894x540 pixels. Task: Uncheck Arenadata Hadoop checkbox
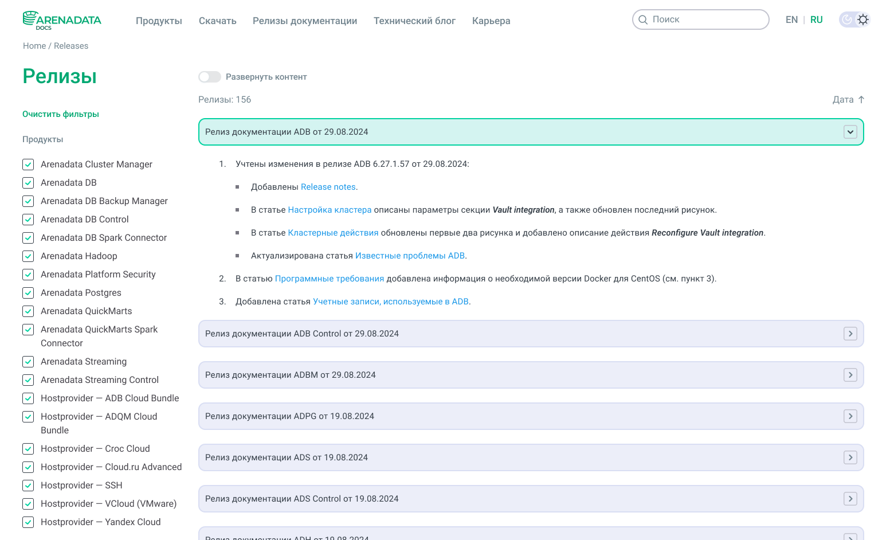(28, 256)
